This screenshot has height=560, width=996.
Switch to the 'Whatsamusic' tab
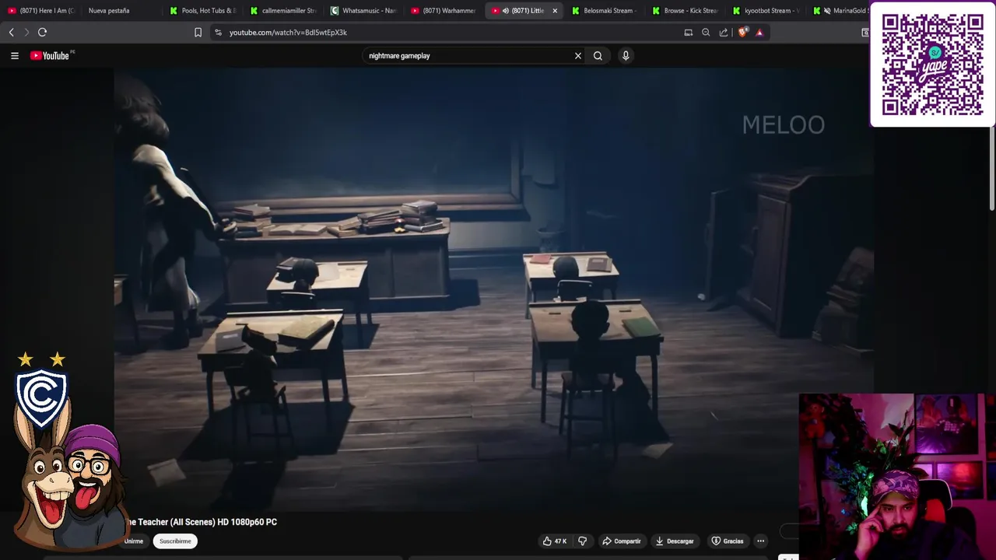pyautogui.click(x=365, y=11)
